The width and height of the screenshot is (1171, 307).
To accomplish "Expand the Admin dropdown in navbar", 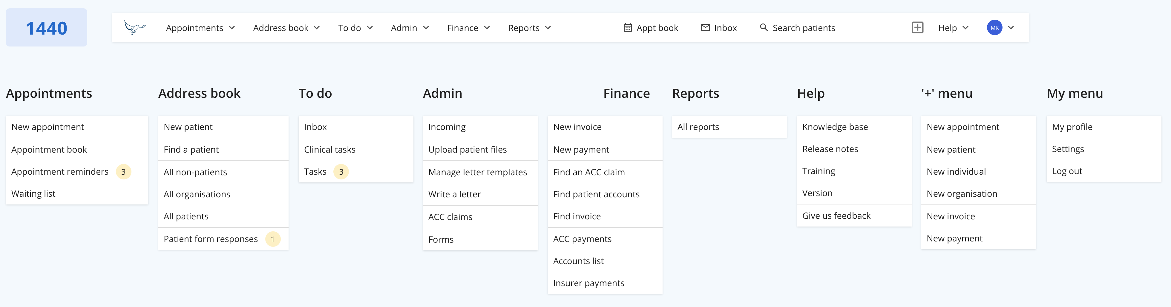I will [x=410, y=28].
